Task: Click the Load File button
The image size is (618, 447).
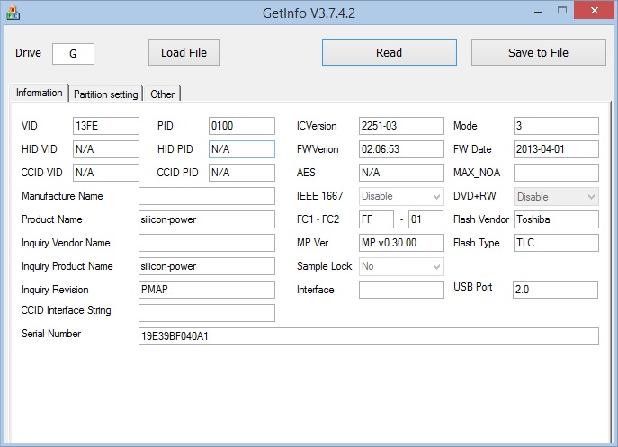Action: (184, 52)
